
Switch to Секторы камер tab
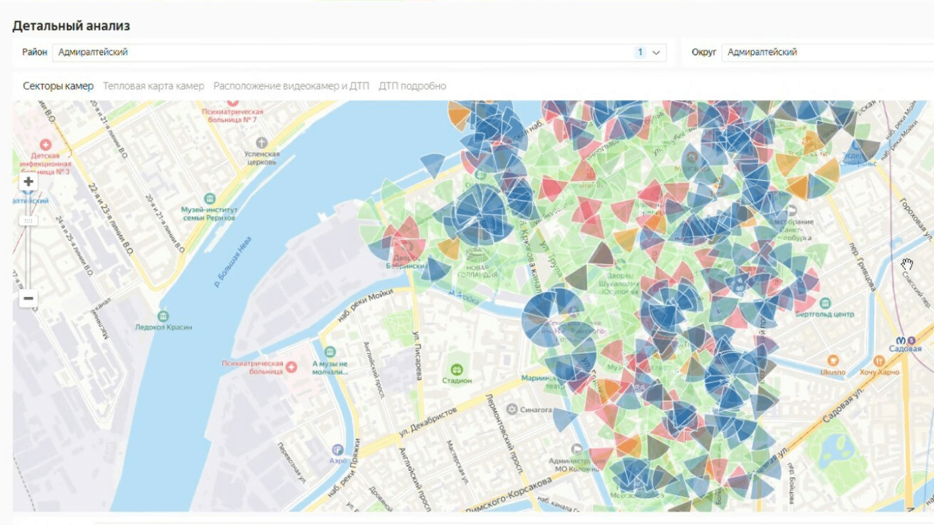tap(58, 86)
